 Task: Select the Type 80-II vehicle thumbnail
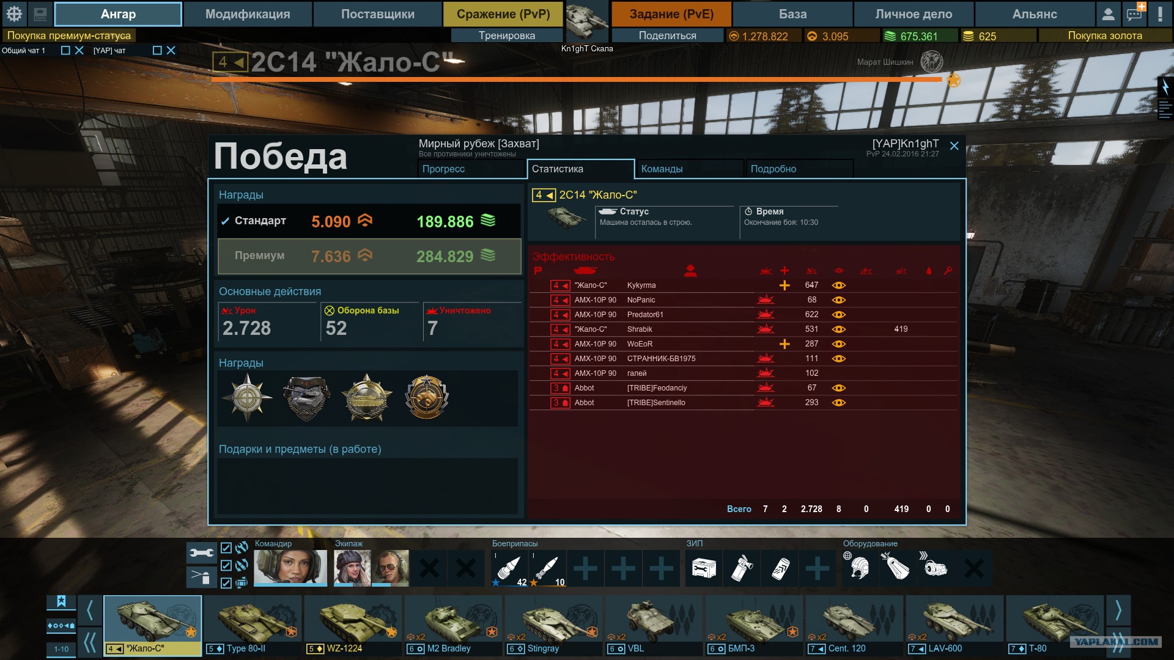253,626
